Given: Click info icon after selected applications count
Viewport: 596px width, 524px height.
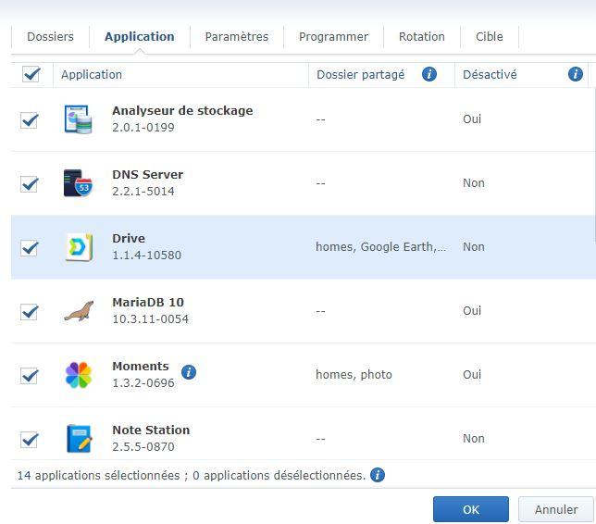Looking at the screenshot, I should (x=378, y=475).
